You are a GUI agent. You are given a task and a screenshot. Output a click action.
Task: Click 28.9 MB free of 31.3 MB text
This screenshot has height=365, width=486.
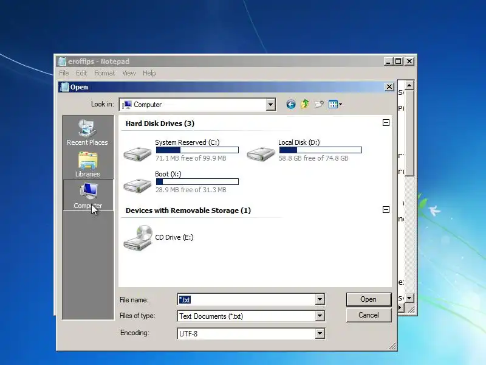click(191, 190)
